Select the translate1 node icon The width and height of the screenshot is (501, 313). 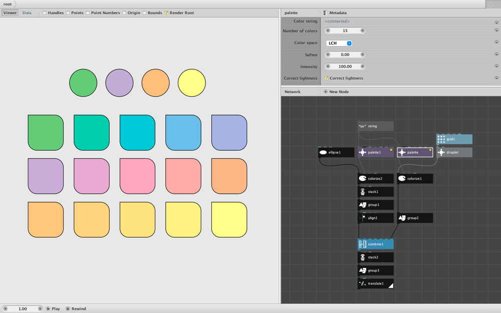(x=362, y=283)
